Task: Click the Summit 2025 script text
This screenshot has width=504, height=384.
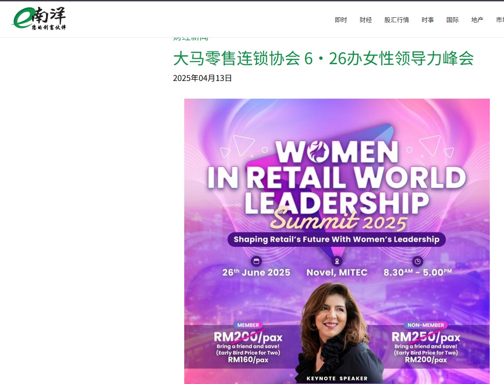Action: [x=338, y=220]
